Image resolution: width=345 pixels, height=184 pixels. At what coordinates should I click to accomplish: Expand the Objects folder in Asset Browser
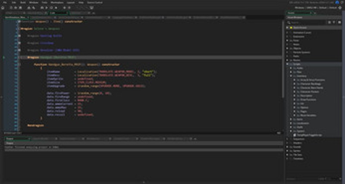(288, 48)
